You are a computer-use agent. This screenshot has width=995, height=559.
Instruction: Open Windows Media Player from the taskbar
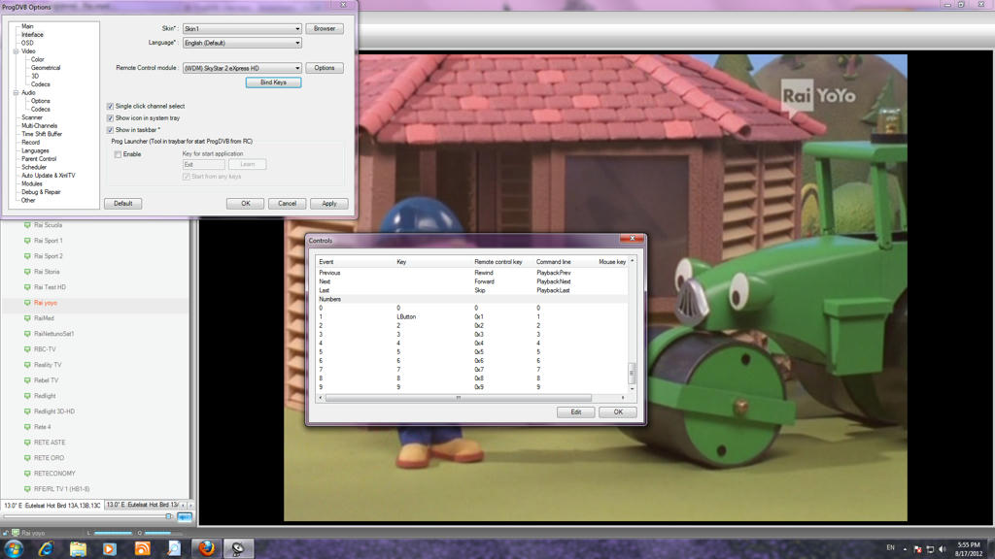(x=110, y=549)
